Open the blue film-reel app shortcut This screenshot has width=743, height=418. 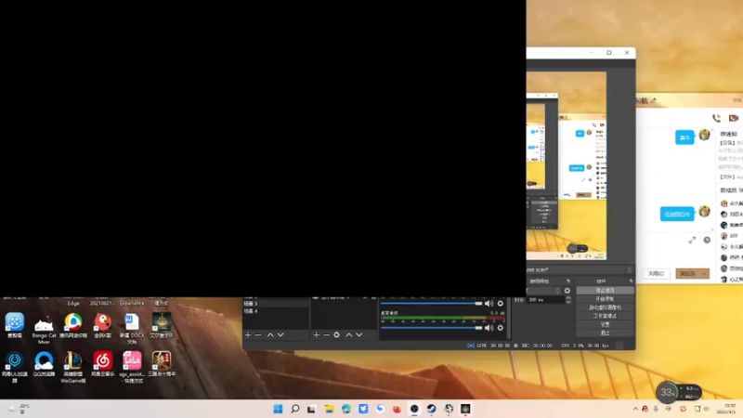(x=15, y=325)
